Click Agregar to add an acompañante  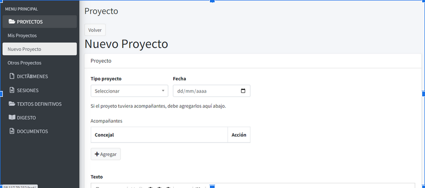(x=105, y=154)
